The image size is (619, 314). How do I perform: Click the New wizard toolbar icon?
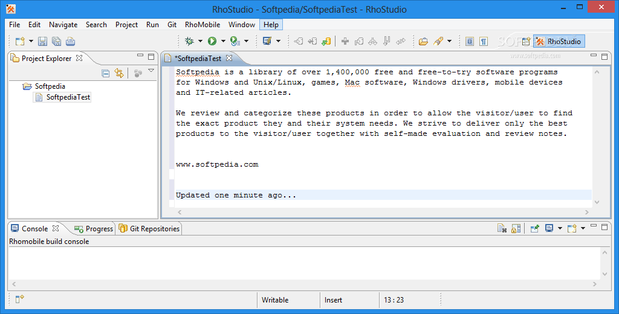click(20, 41)
